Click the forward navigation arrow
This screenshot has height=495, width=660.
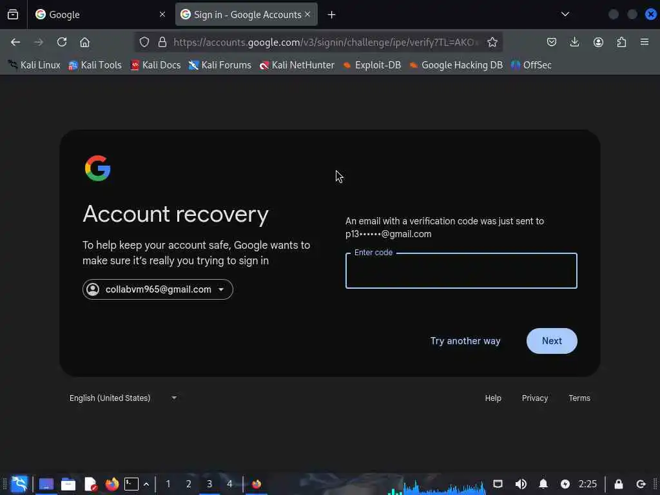(39, 42)
